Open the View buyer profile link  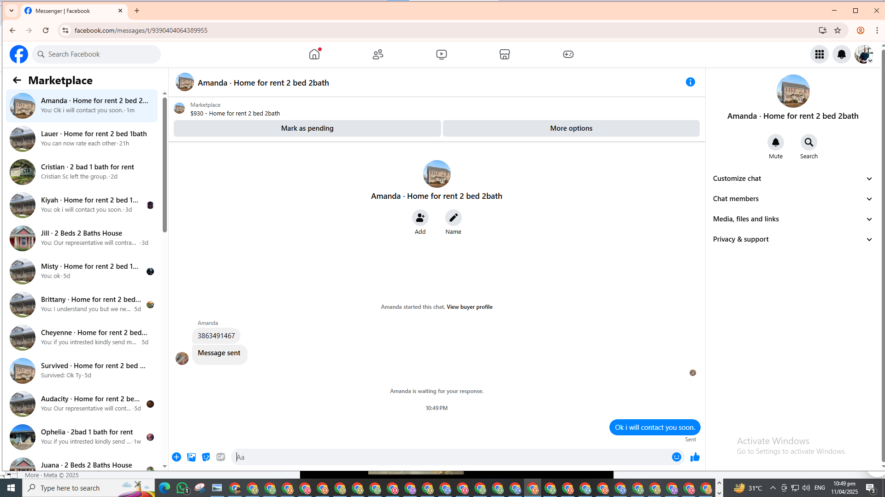click(x=469, y=307)
